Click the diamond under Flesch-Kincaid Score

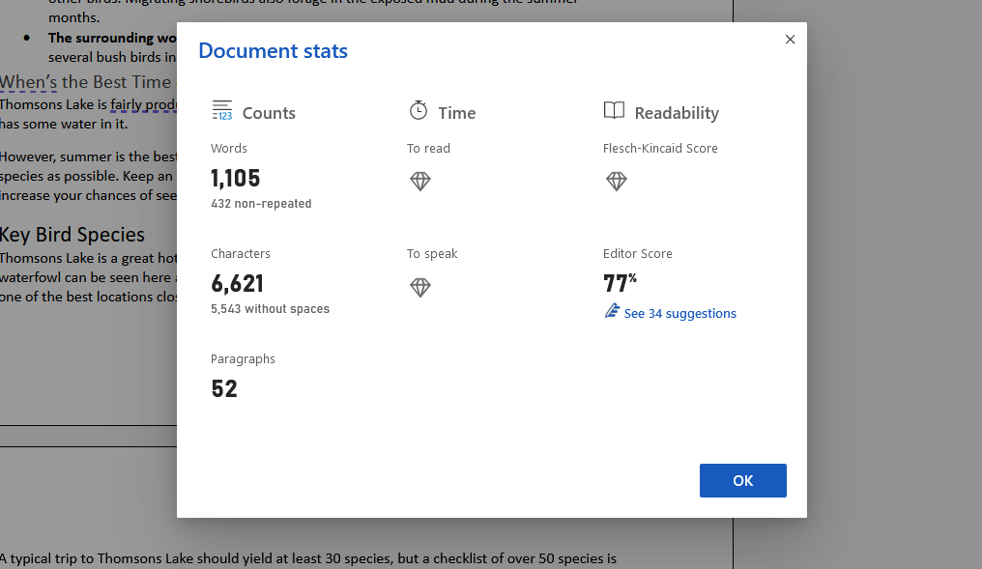point(616,181)
